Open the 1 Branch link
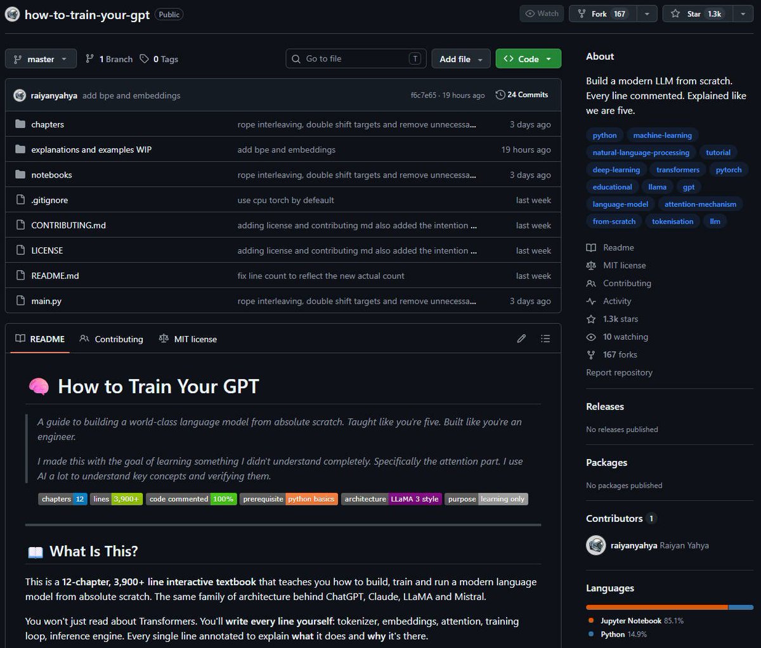Viewport: 761px width, 648px height. pos(109,59)
